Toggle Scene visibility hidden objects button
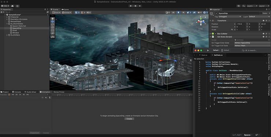Image resolution: width=271 pixels, height=137 pixels. (x=194, y=12)
